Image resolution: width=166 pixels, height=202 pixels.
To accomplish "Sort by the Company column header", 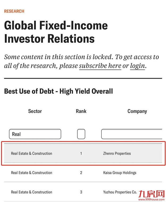I will pos(137,111).
